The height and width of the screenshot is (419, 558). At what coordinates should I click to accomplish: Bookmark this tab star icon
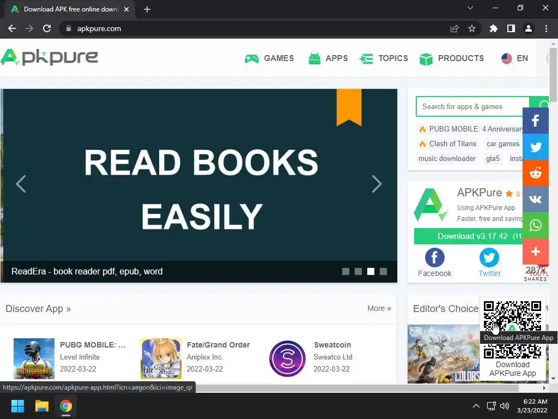click(472, 28)
